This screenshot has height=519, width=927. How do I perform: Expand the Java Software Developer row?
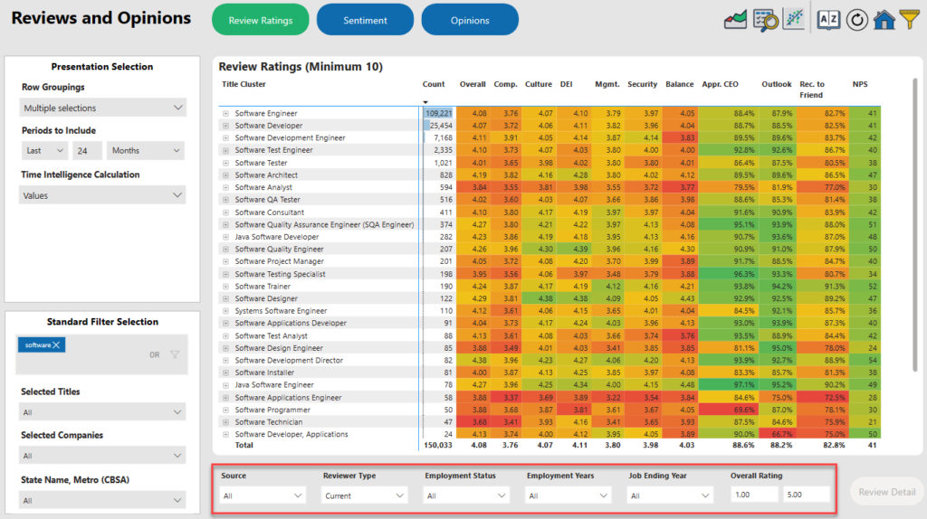click(x=225, y=237)
